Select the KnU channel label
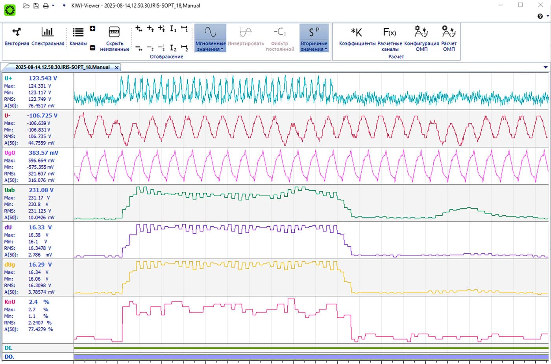This screenshot has height=364, width=551. tap(10, 302)
